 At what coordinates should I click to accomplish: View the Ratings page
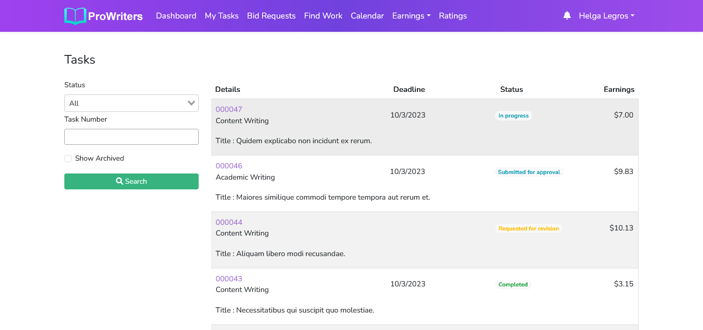tap(453, 16)
